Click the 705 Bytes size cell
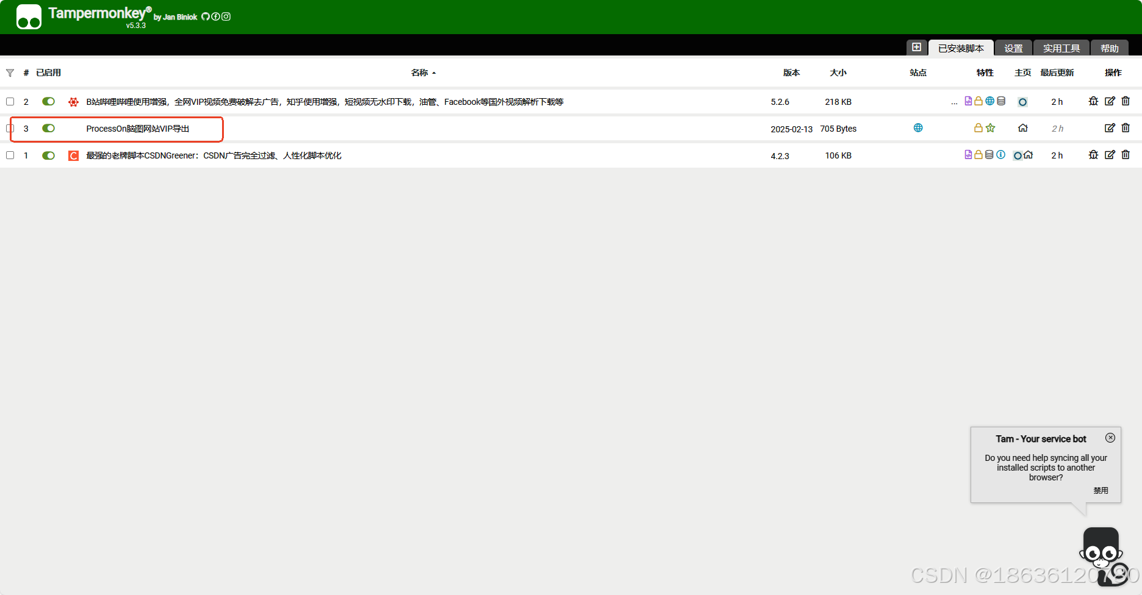Image resolution: width=1142 pixels, height=595 pixels. click(x=838, y=129)
